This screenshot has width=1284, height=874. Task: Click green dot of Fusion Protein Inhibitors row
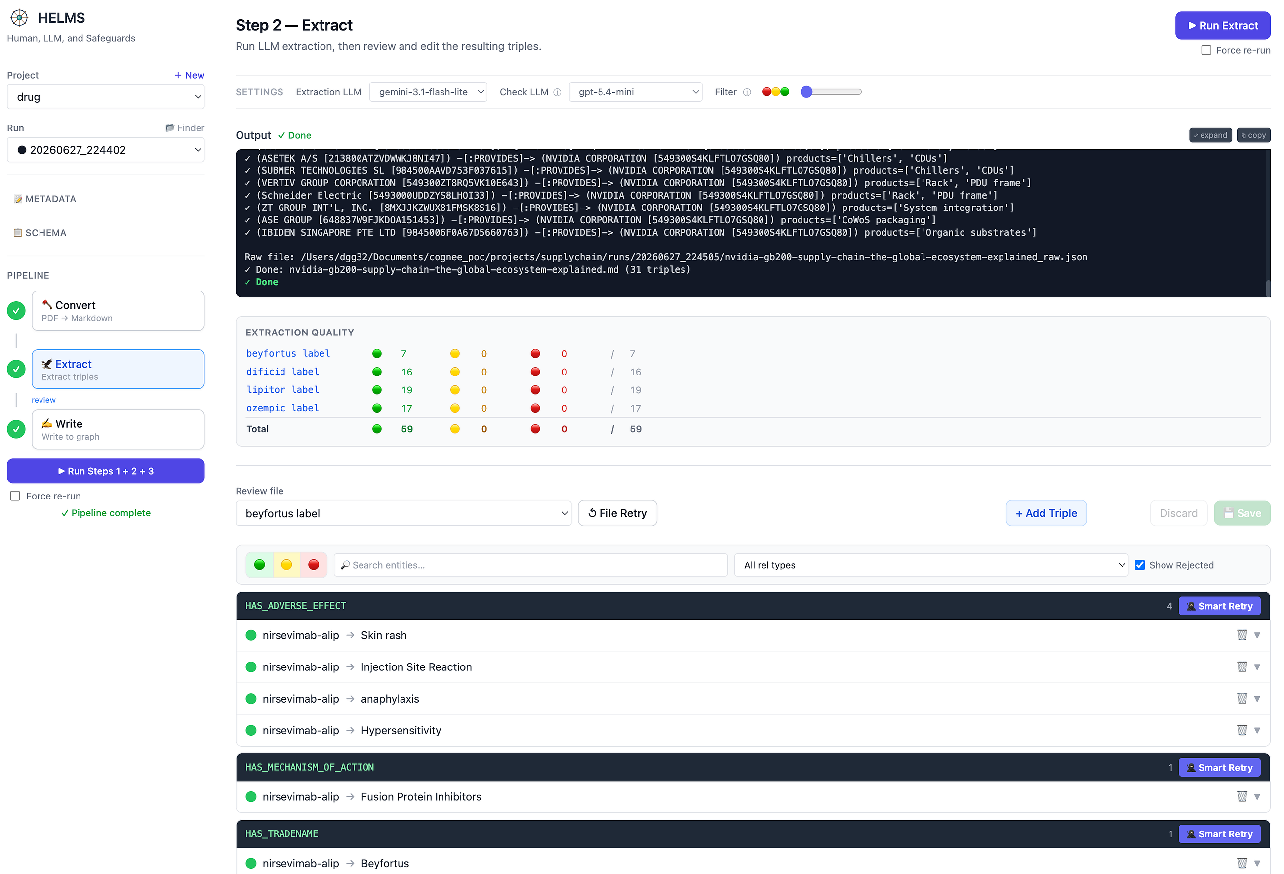pos(251,796)
